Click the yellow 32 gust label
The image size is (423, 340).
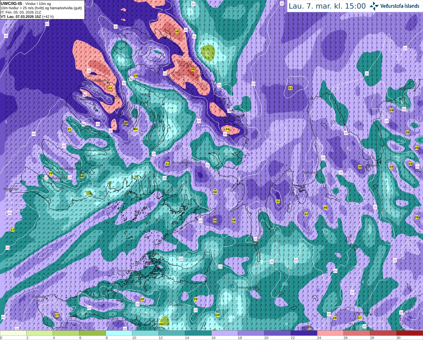coord(306,214)
